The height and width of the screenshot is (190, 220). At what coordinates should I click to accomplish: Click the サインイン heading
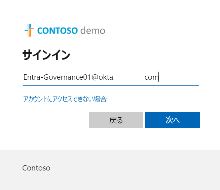click(46, 55)
